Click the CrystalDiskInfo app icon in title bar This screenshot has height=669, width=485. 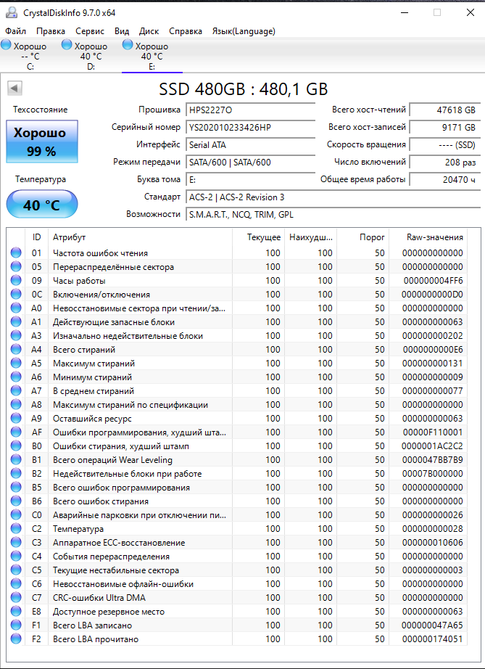(x=12, y=13)
